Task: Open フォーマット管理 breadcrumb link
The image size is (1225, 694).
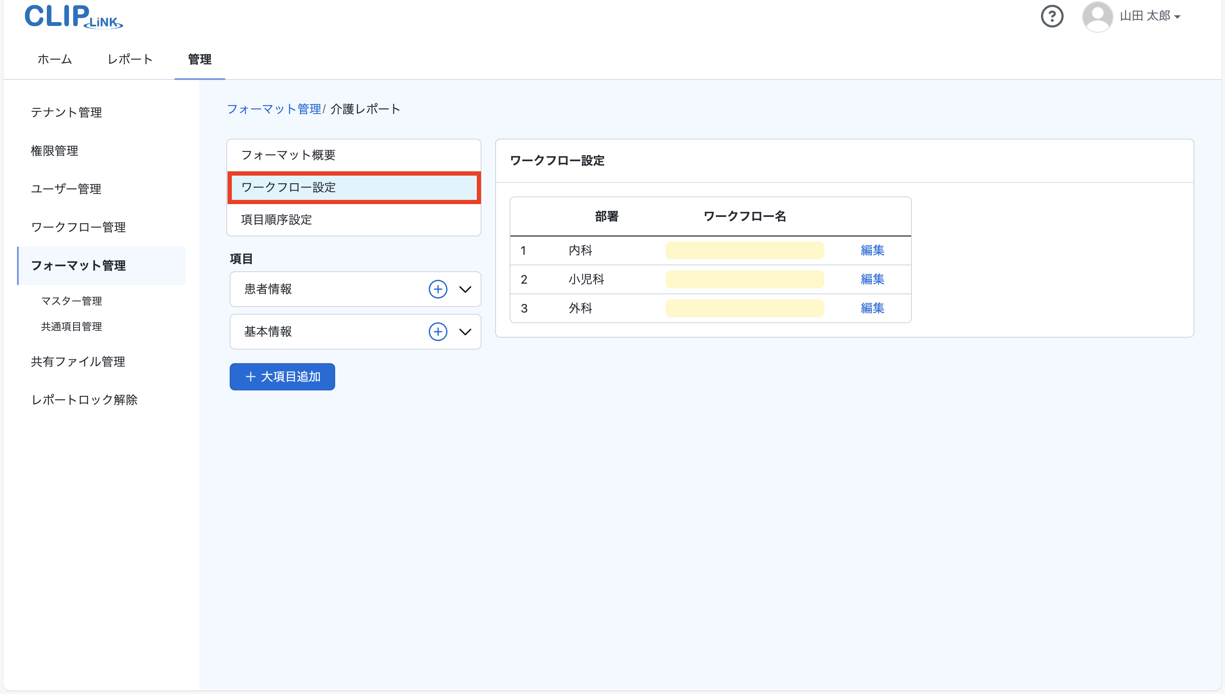Action: 274,109
